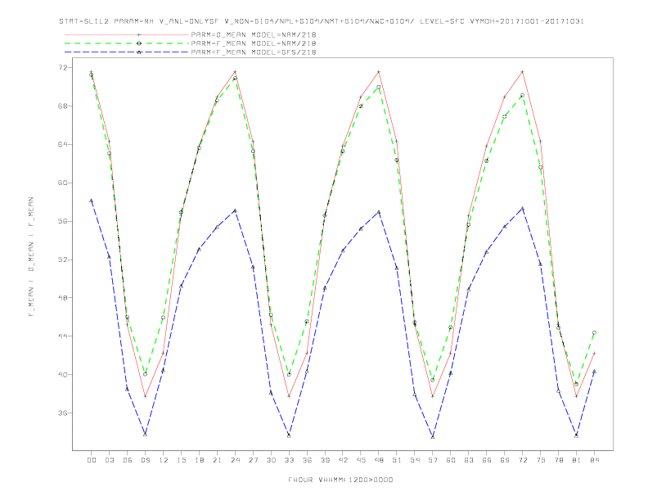The width and height of the screenshot is (648, 501).
Task: Click x-axis tick label 57
Action: 433,460
